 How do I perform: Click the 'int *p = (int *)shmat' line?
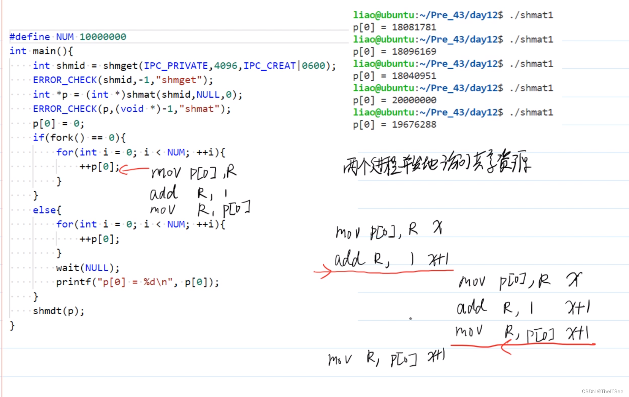pyautogui.click(x=138, y=95)
